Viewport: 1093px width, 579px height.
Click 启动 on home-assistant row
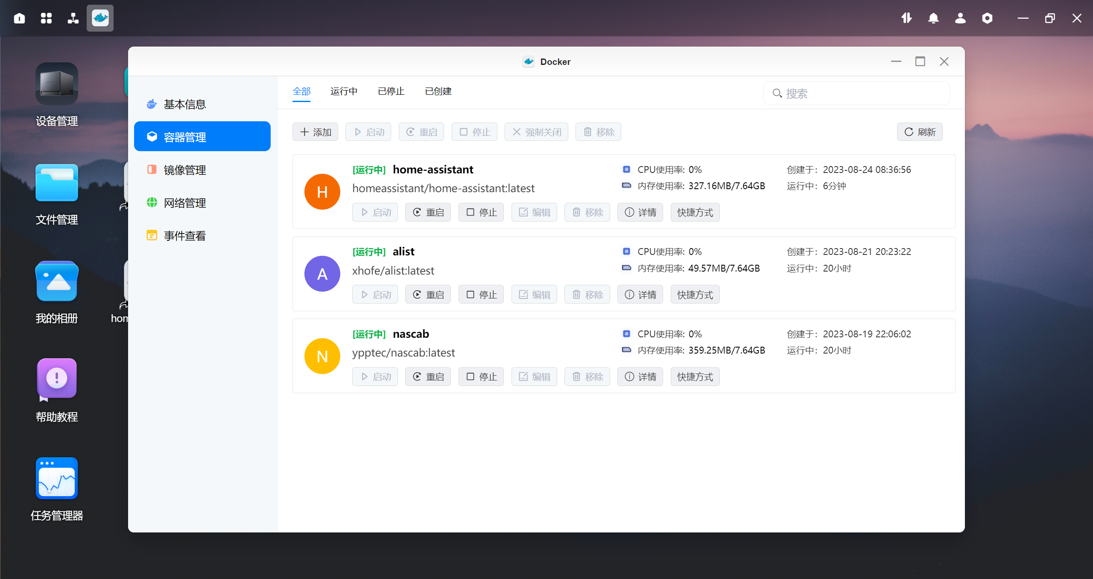tap(375, 212)
